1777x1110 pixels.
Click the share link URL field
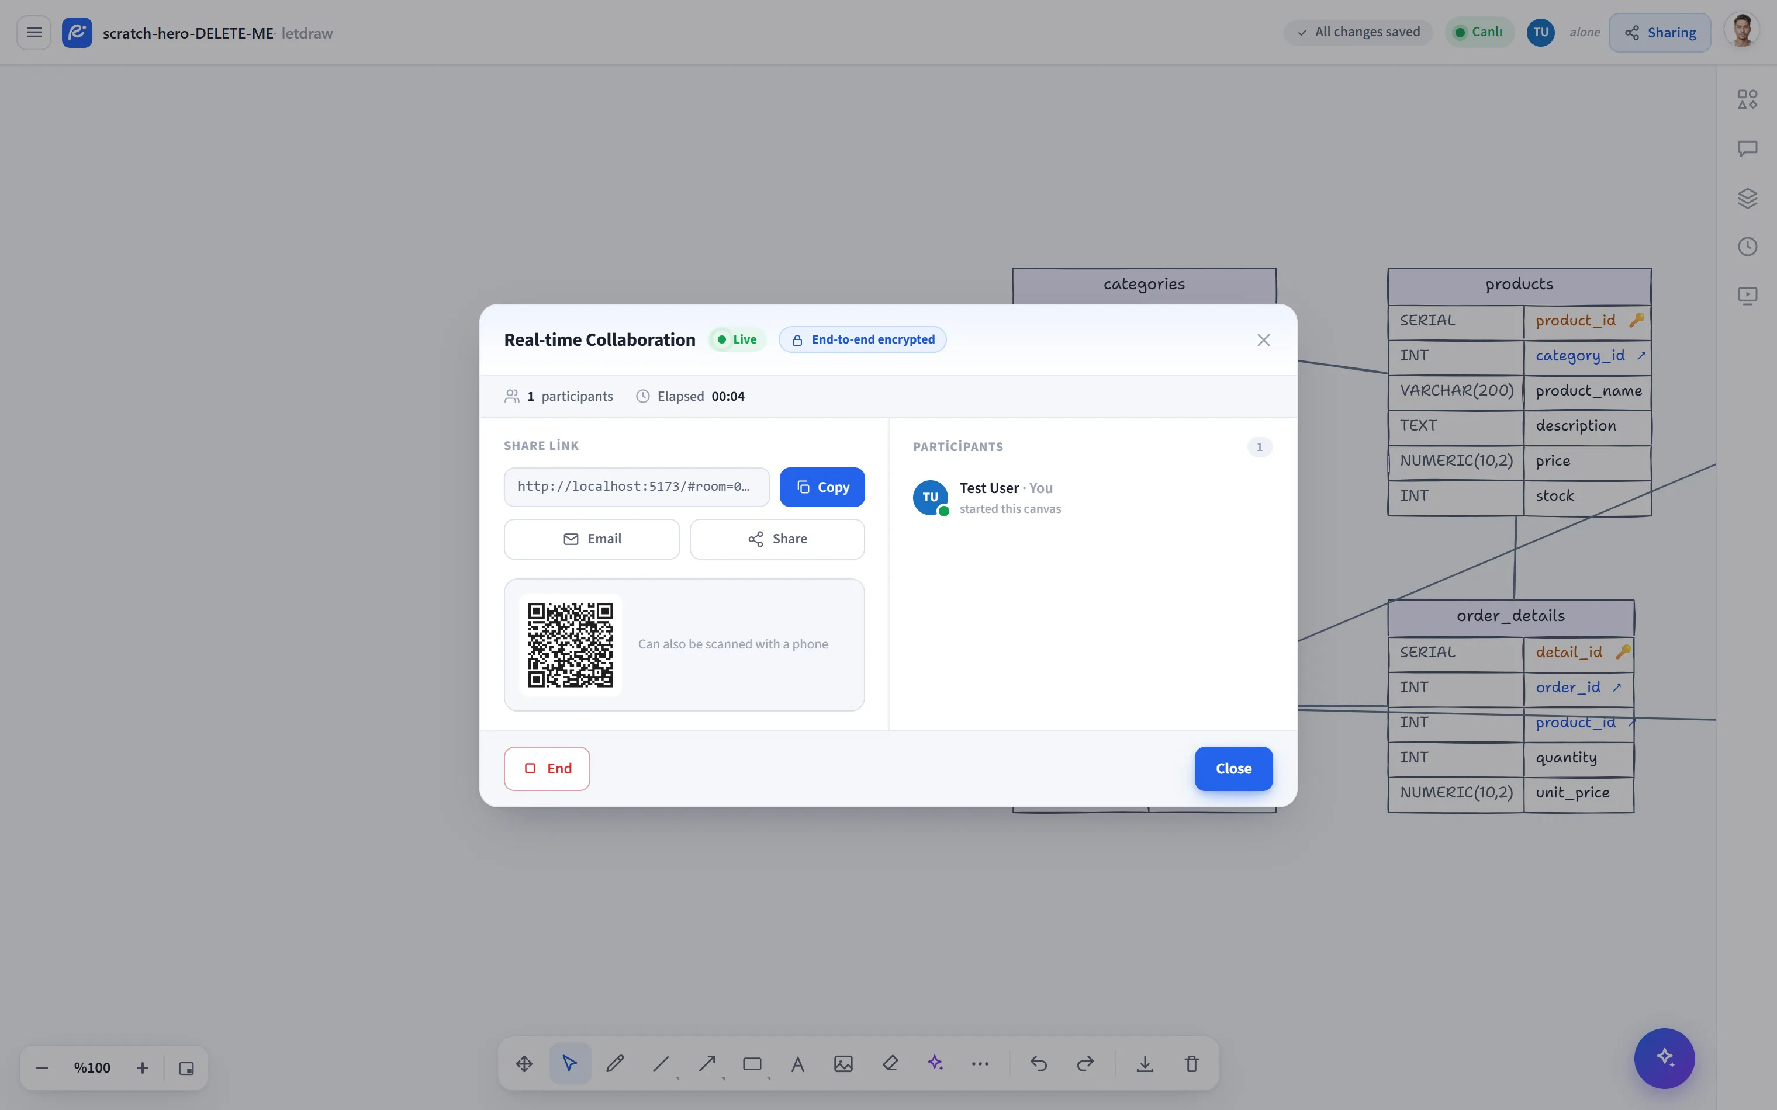tap(637, 487)
